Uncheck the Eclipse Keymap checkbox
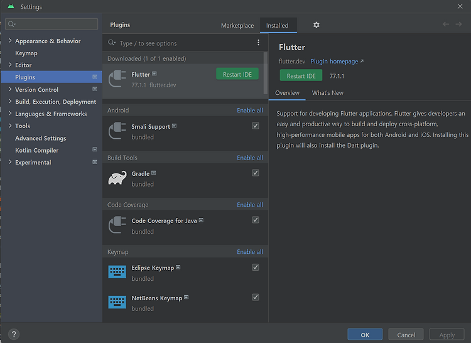 coord(256,267)
